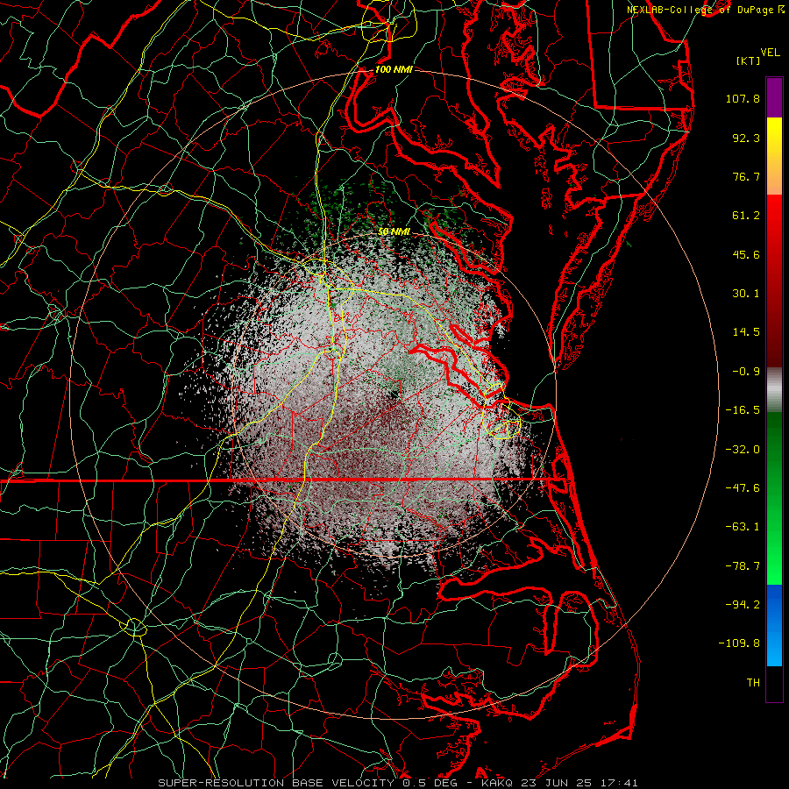Click the 61.2 legend value

pos(746,216)
